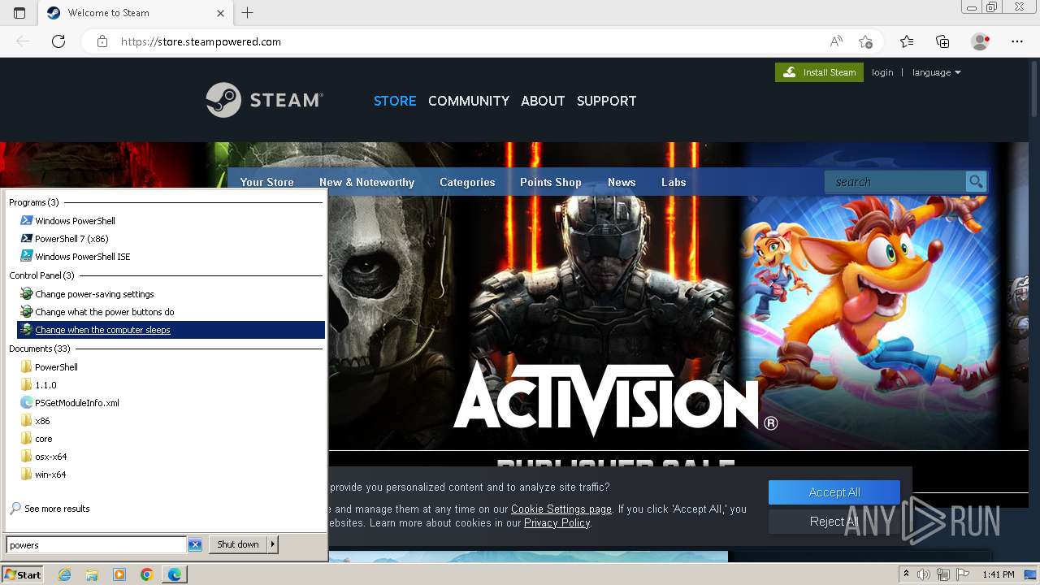Open Internet Explorer from the taskbar
1040x585 pixels.
click(64, 574)
